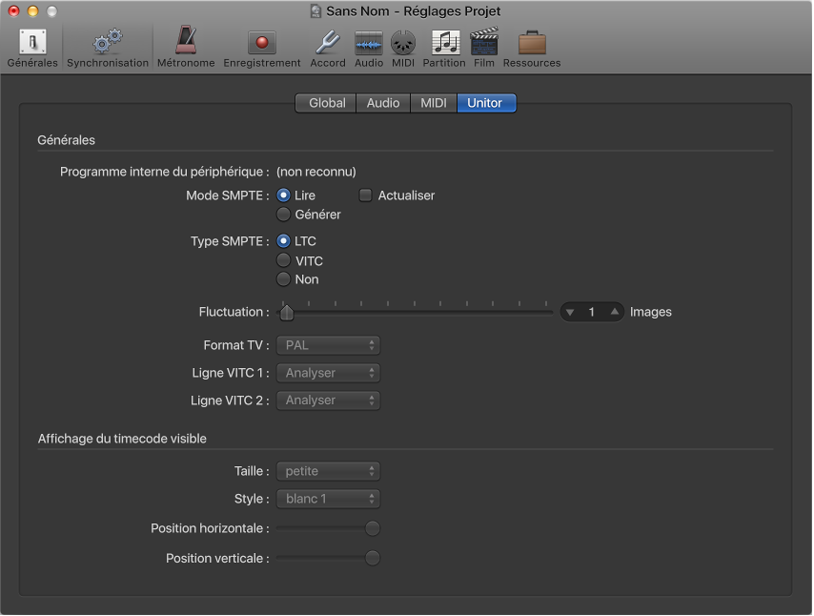Select the Générer SMPTE mode radio button
Image resolution: width=814 pixels, height=616 pixels.
tap(283, 215)
